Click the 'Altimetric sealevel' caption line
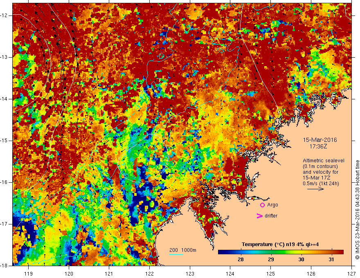Image resolution: width=360 pixels, height=278 pixels. 324,161
